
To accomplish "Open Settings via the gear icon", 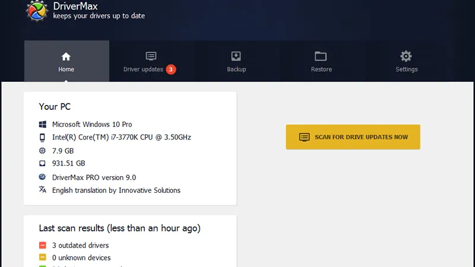I will point(406,56).
